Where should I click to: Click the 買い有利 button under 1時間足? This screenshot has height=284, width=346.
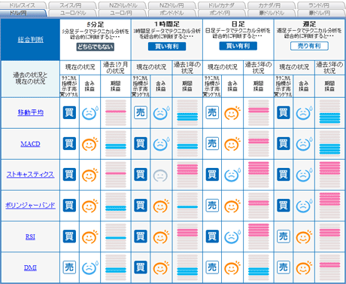pyautogui.click(x=167, y=46)
